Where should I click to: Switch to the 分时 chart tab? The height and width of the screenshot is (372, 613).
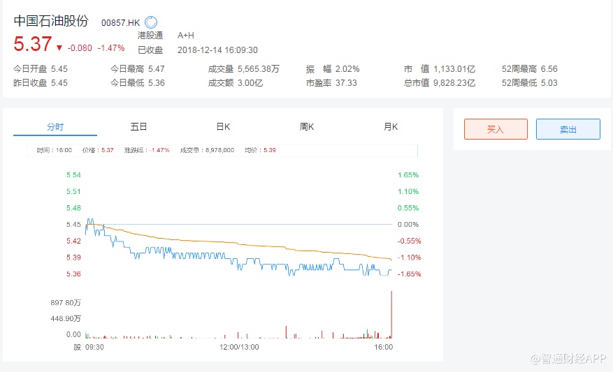click(55, 127)
